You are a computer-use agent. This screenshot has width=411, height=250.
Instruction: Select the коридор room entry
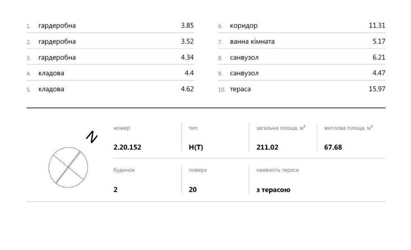click(x=244, y=25)
